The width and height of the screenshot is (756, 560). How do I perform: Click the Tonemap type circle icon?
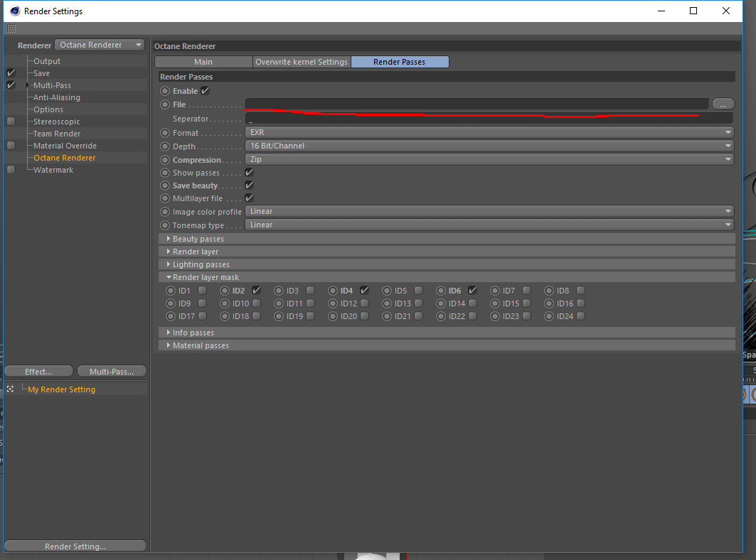point(166,225)
